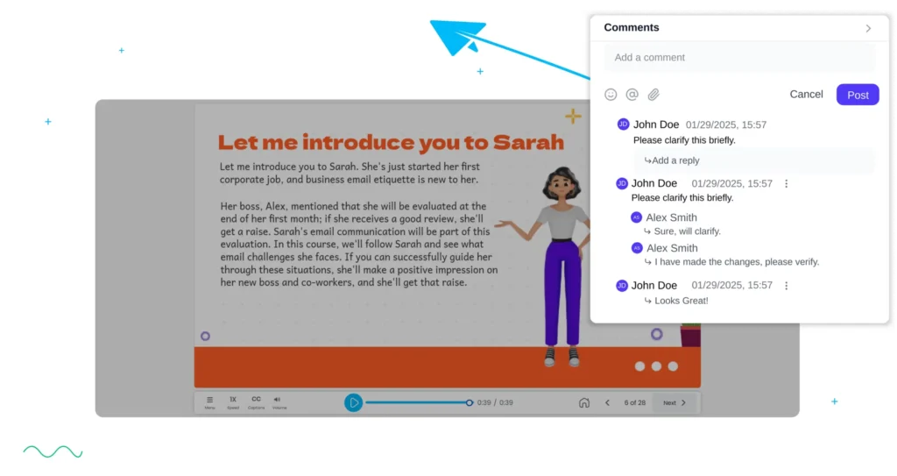Collapse the Comments panel chevron

tap(868, 28)
